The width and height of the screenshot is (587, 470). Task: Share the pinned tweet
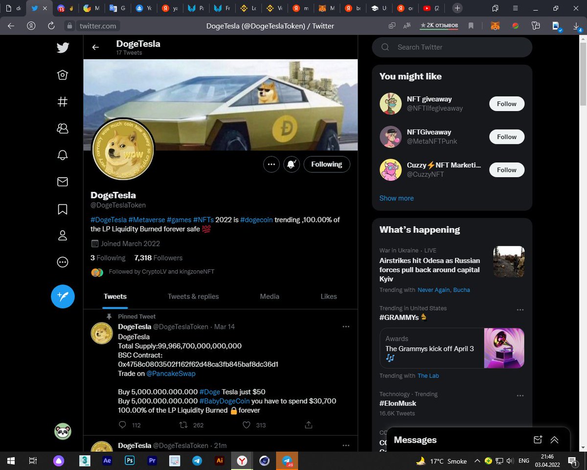309,425
